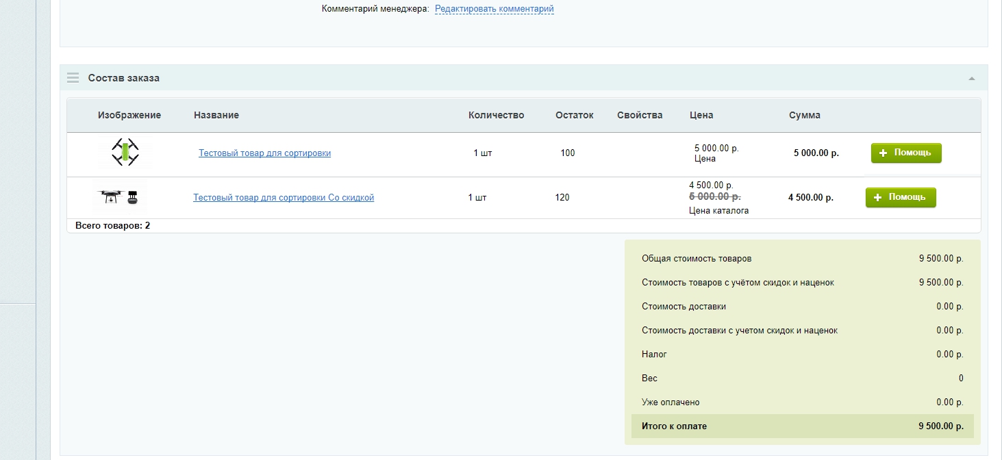This screenshot has width=1002, height=460.
Task: Click the Всего товаров: 2 summary text
Action: [x=112, y=225]
